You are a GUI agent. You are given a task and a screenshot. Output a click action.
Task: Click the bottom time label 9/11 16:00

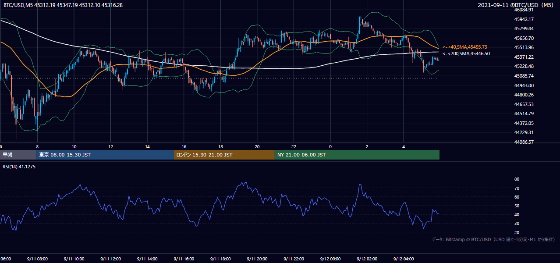(184, 259)
